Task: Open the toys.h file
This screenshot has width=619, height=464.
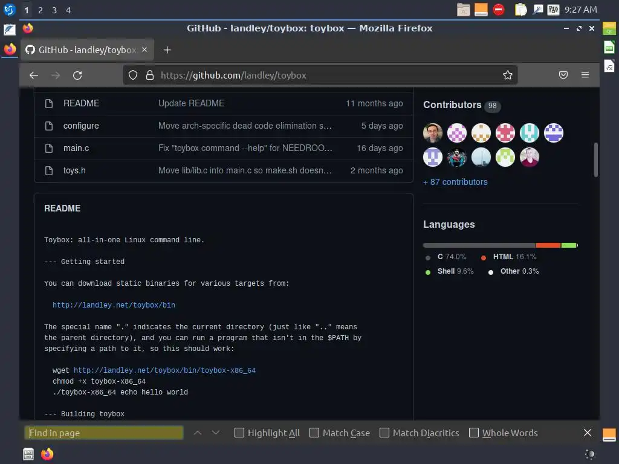Action: tap(74, 170)
